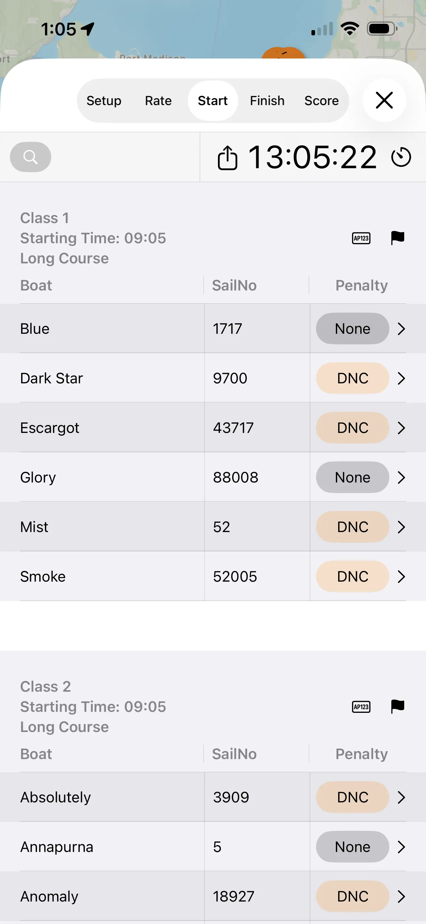Expand penalty options chevron for Escargot
The image size is (426, 924).
click(x=401, y=428)
